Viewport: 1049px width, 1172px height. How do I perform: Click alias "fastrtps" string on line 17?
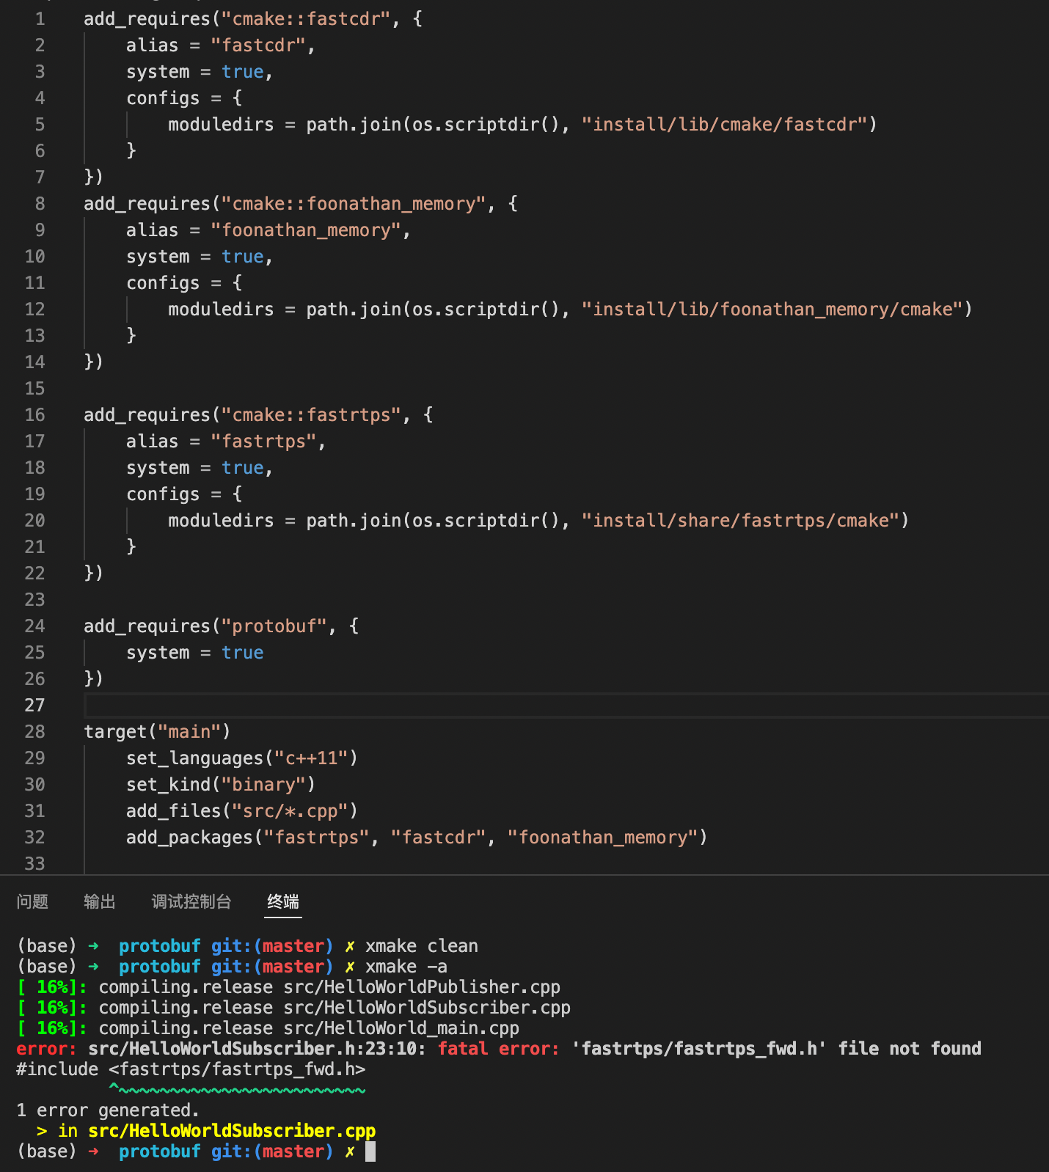pos(263,442)
